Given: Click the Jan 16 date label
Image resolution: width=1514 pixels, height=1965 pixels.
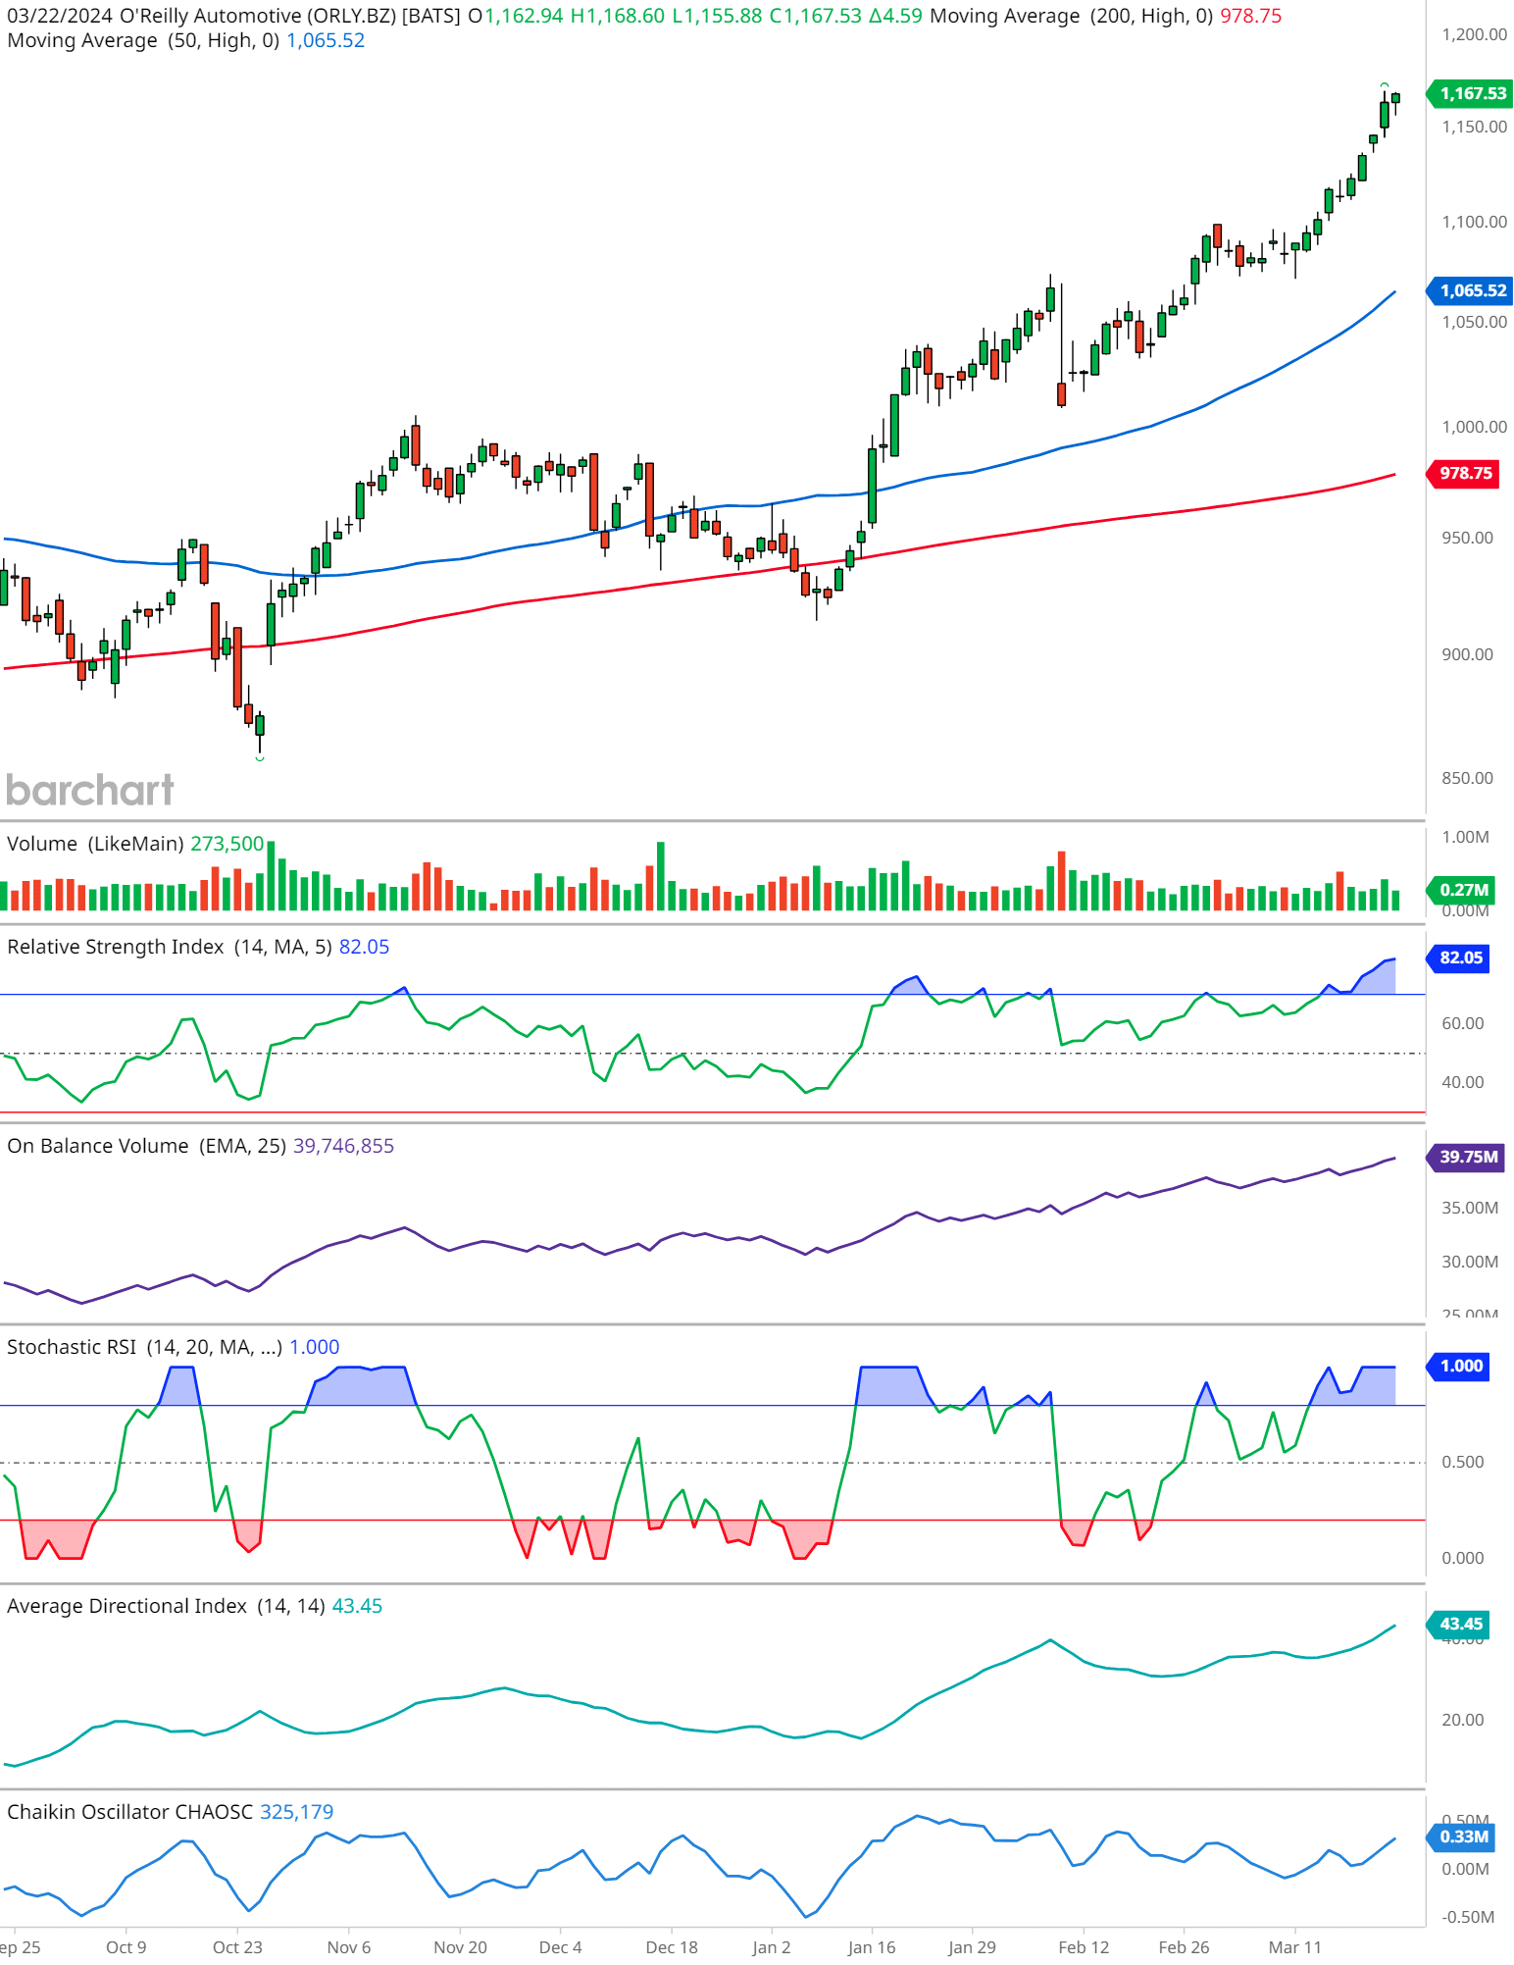Looking at the screenshot, I should coord(872,1947).
